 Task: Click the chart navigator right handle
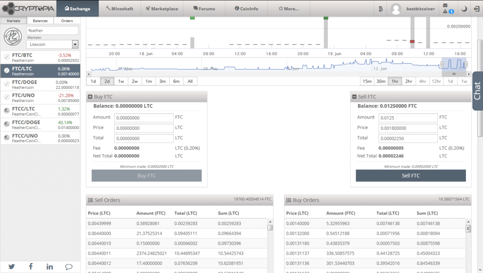coord(466,64)
